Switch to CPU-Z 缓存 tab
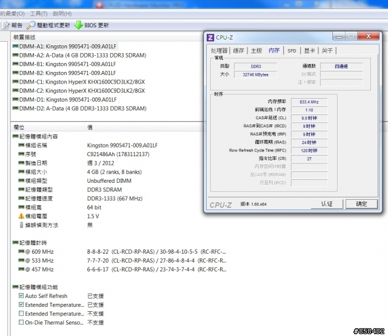This screenshot has height=336, width=388. [238, 51]
